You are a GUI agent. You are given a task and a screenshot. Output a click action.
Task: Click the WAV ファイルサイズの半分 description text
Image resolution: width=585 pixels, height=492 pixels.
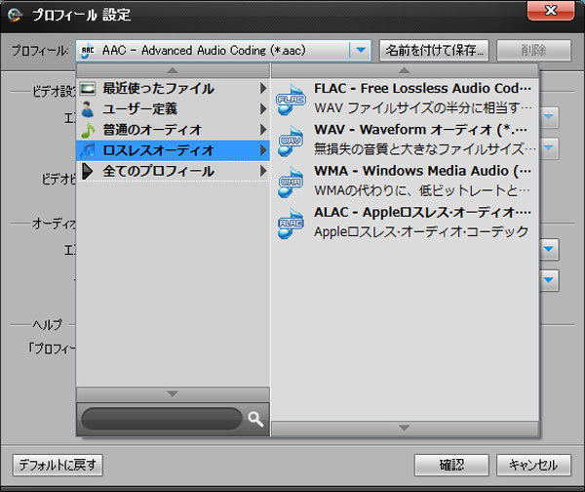point(423,108)
